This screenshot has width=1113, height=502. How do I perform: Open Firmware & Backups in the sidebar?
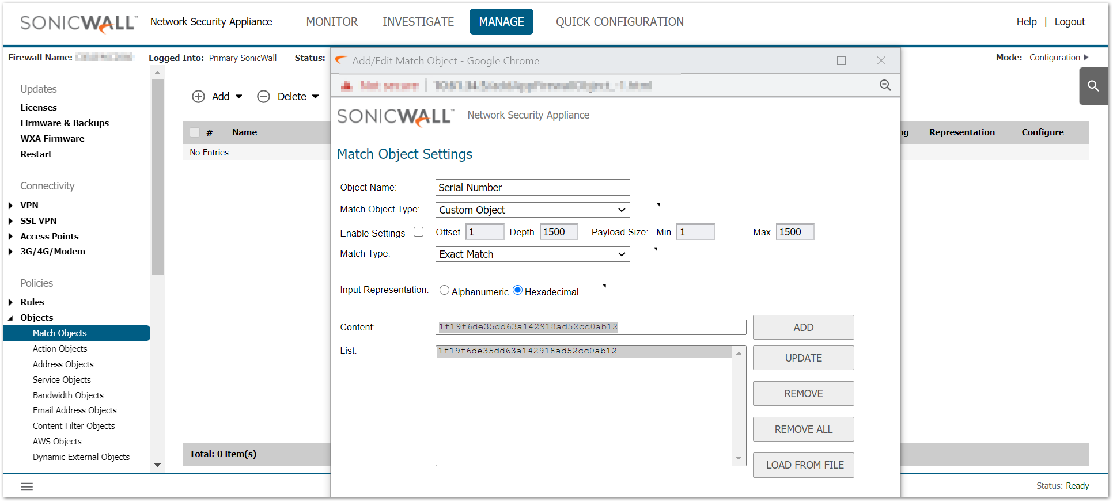click(65, 123)
